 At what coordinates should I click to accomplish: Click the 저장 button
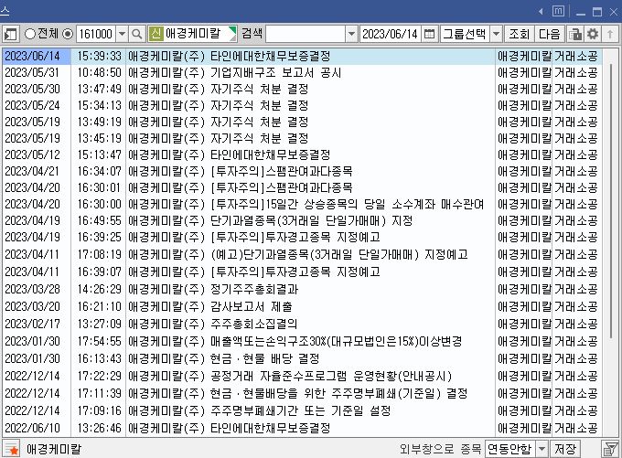tap(565, 449)
